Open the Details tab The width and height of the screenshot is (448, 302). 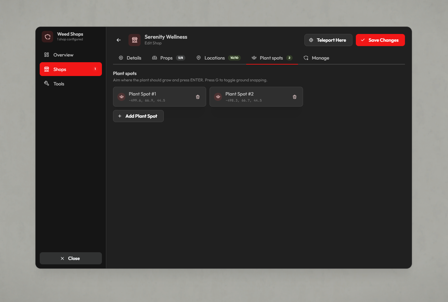point(130,58)
